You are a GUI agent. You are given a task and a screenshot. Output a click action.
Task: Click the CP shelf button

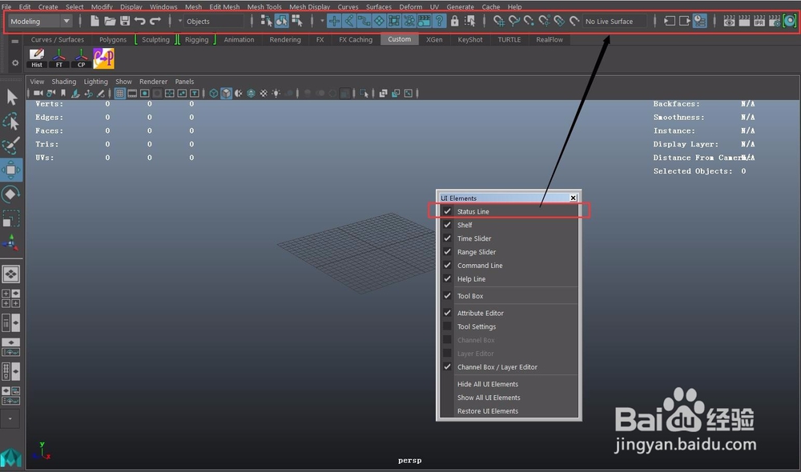point(81,58)
